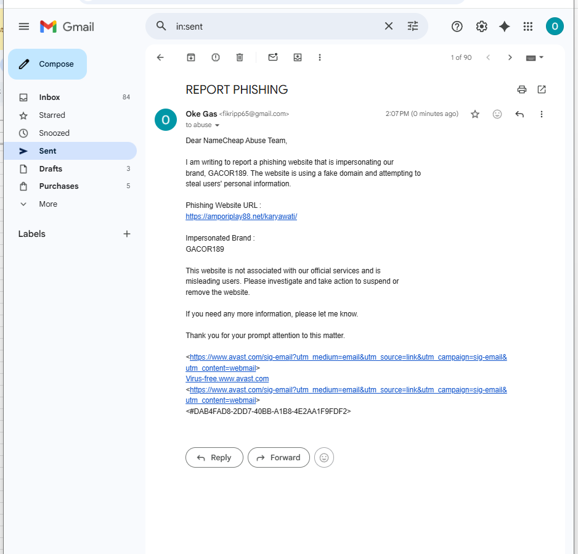The width and height of the screenshot is (578, 554).
Task: Open the Starred folder
Action: [70, 115]
